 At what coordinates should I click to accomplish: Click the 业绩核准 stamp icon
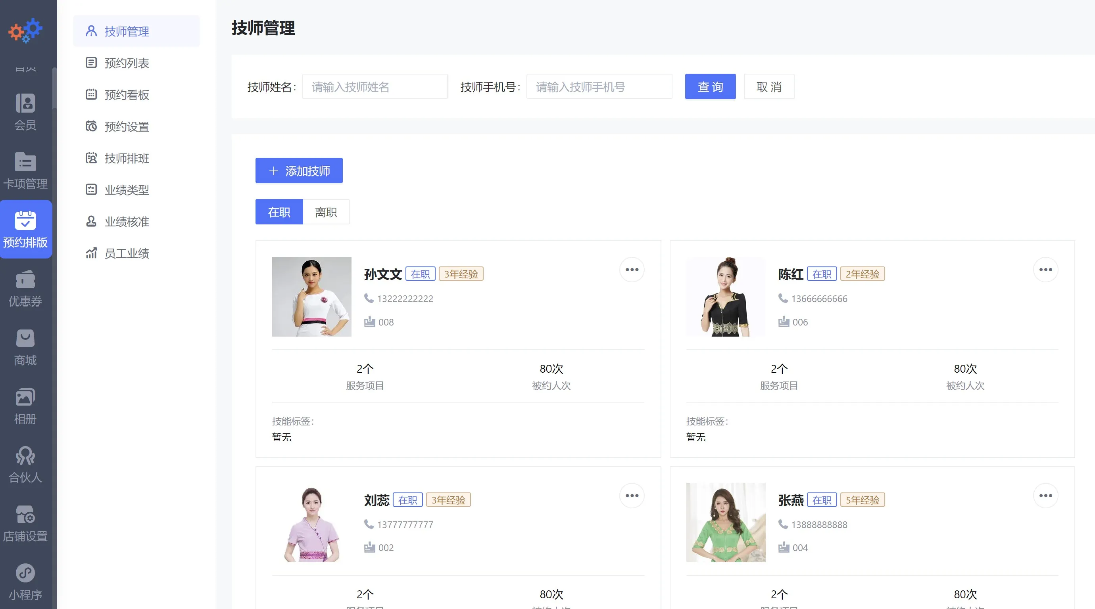click(x=91, y=221)
